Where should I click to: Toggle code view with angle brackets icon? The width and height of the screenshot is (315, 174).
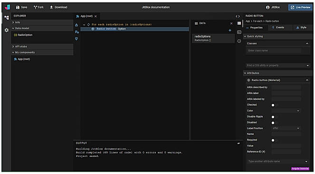(x=238, y=17)
